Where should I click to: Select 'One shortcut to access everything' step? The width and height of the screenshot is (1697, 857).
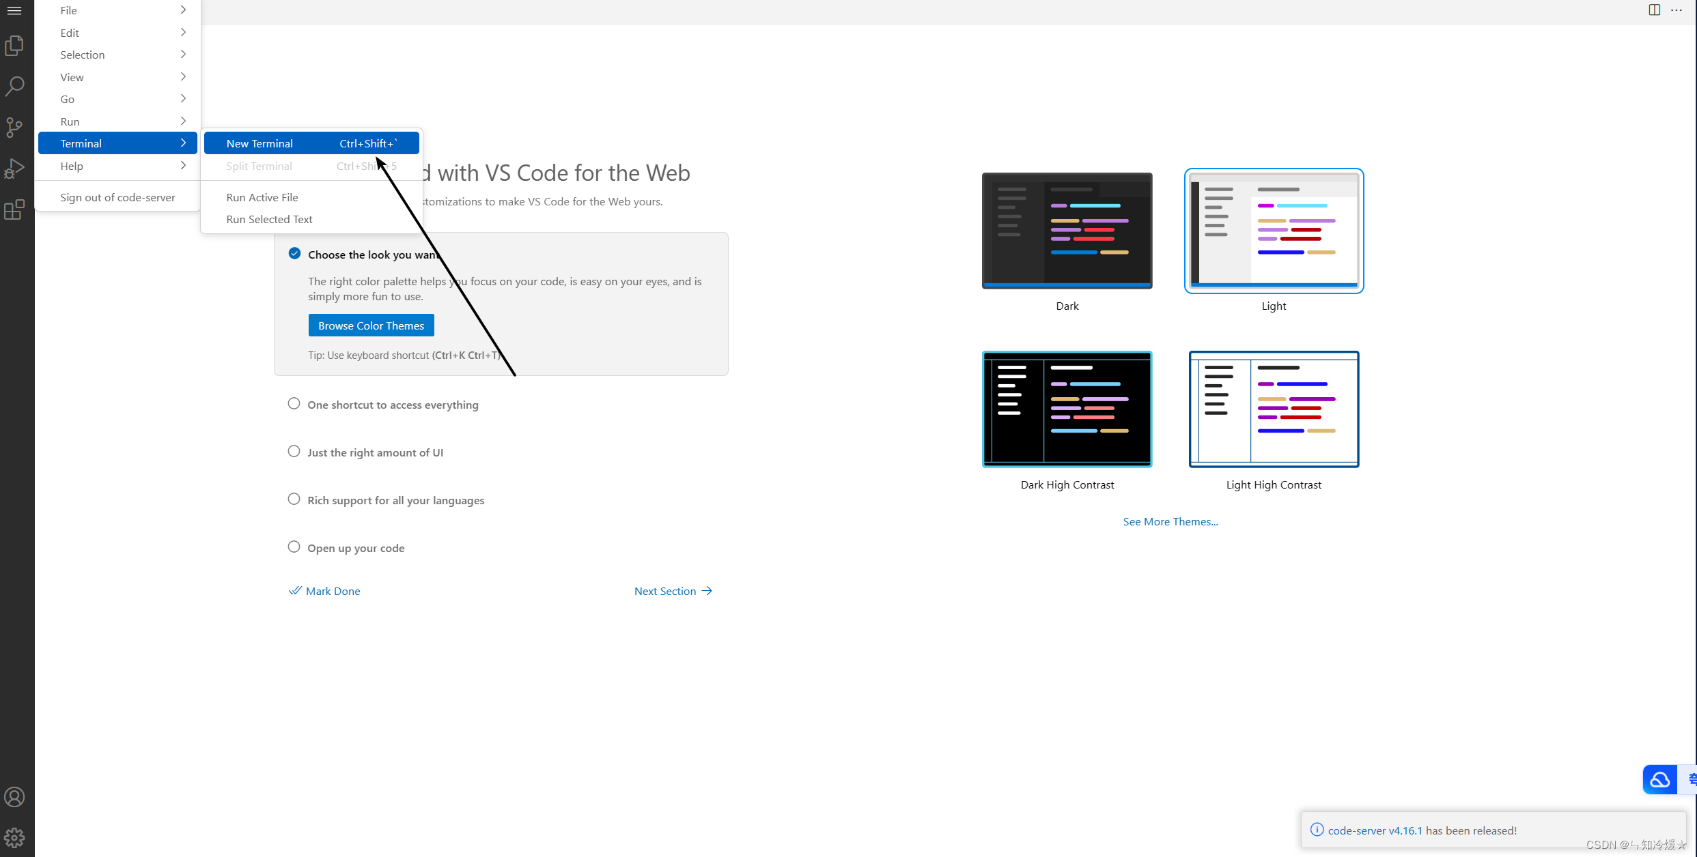tap(393, 405)
